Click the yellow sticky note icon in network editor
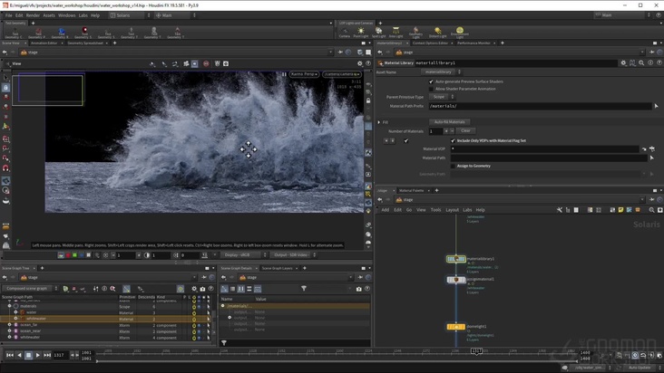 [x=620, y=210]
